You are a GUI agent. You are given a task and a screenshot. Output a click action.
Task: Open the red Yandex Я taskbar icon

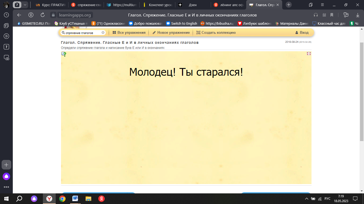tap(102, 198)
